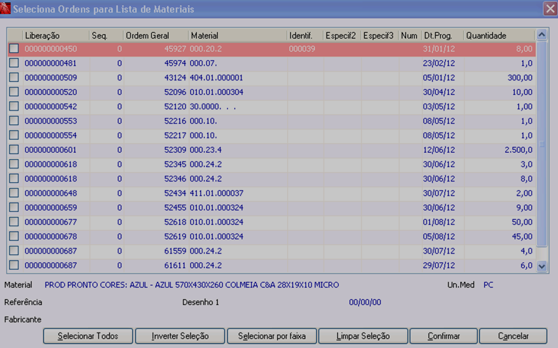Click ordem geral 52434 cell
This screenshot has width=558, height=348.
tap(175, 193)
